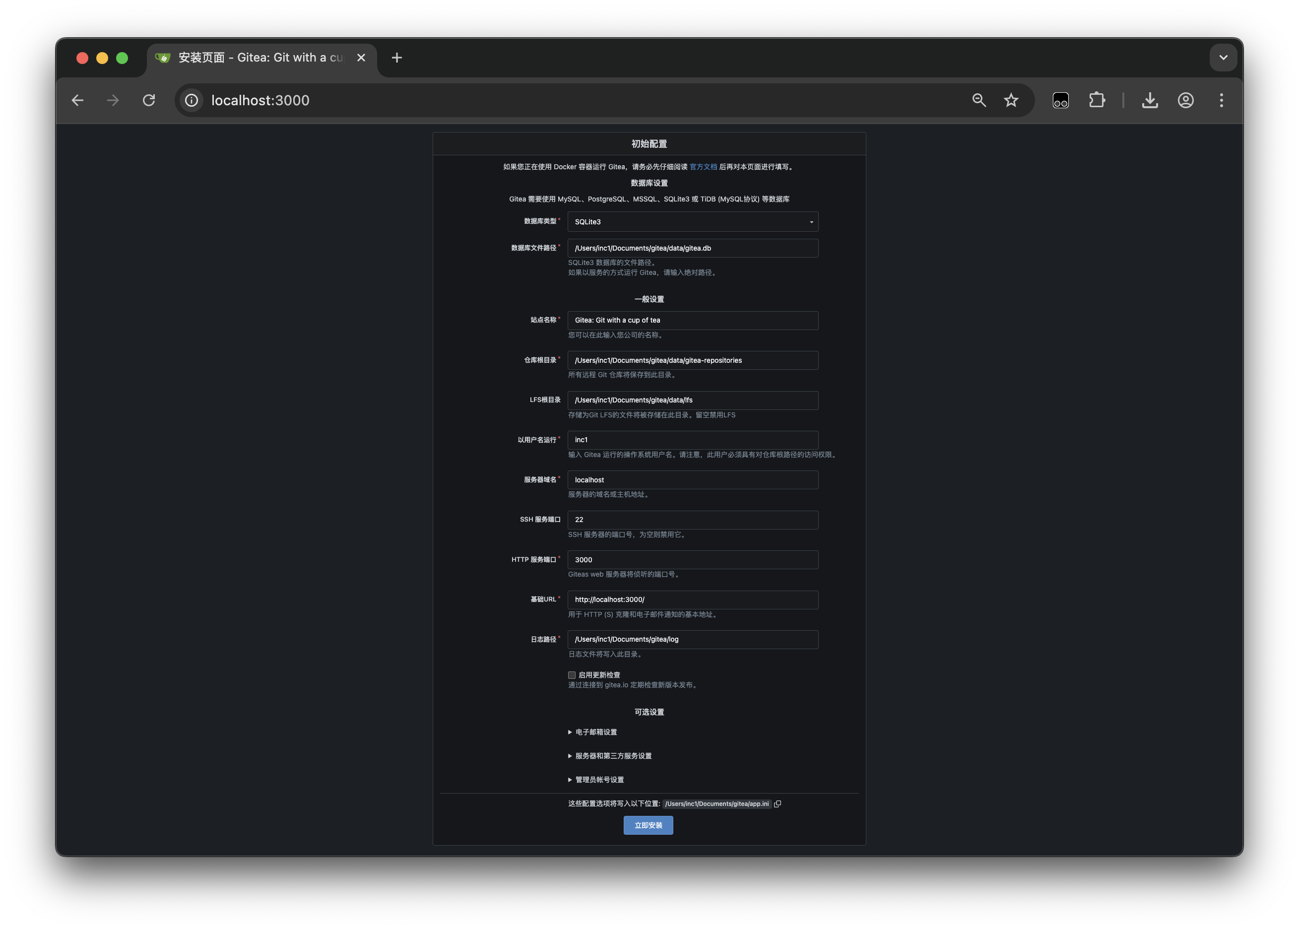The width and height of the screenshot is (1299, 930).
Task: Open the Chrome profile icon
Action: click(1186, 100)
